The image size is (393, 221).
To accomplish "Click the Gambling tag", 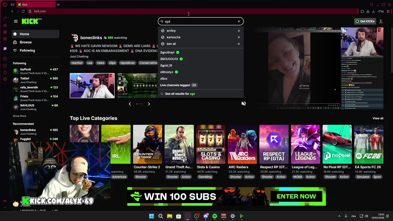I will pos(205,177).
